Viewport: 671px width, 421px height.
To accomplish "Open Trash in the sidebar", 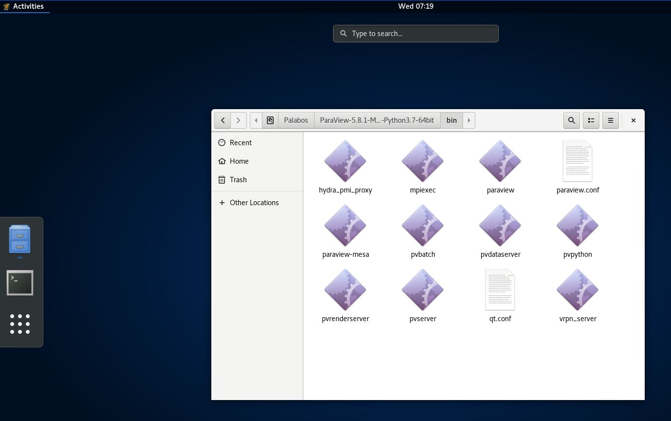I will 238,180.
